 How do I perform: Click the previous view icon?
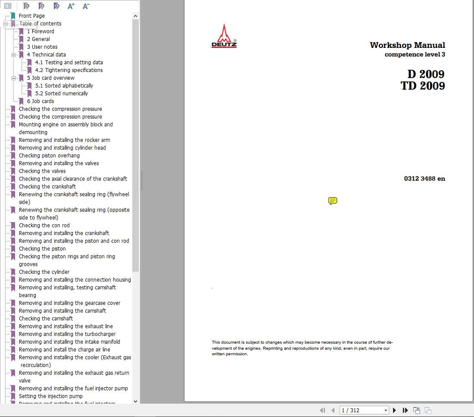[417, 411]
